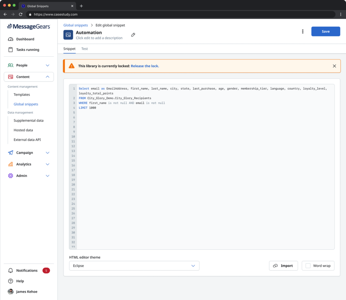Collapse the Content section in sidebar
Image resolution: width=346 pixels, height=300 pixels.
[47, 77]
